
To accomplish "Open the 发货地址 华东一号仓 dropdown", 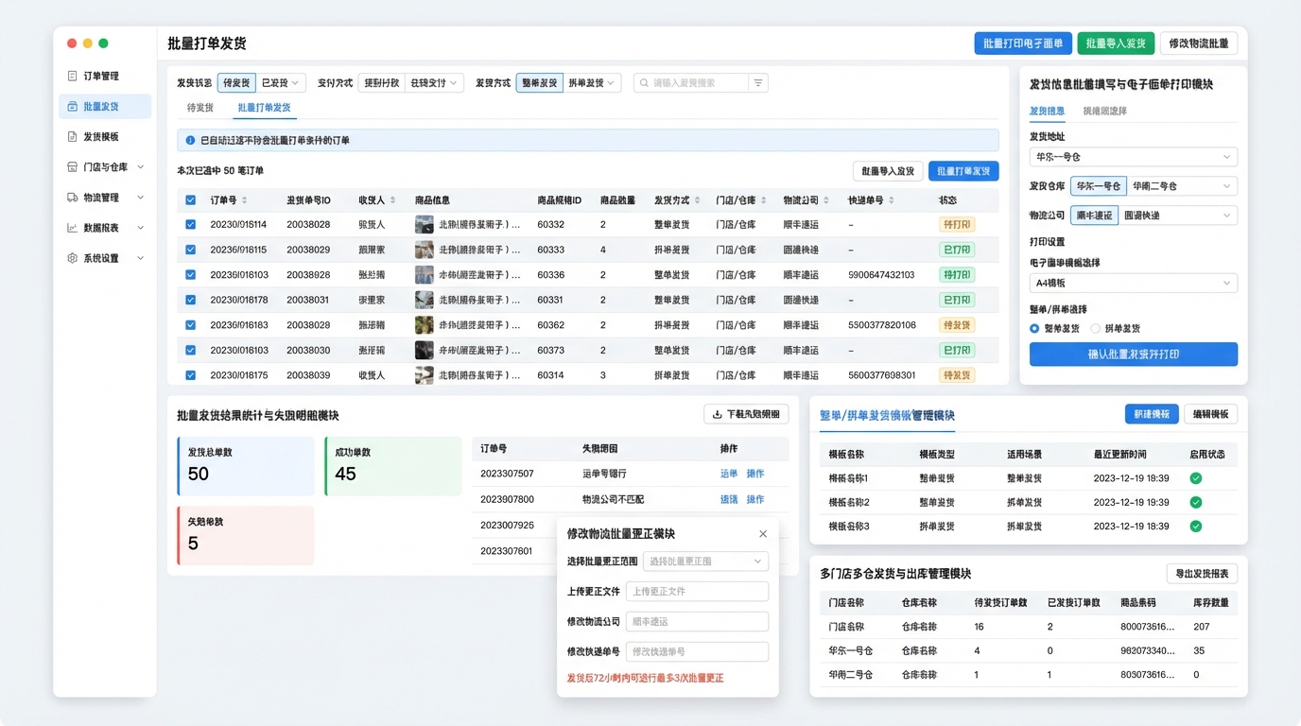I will pos(1133,157).
